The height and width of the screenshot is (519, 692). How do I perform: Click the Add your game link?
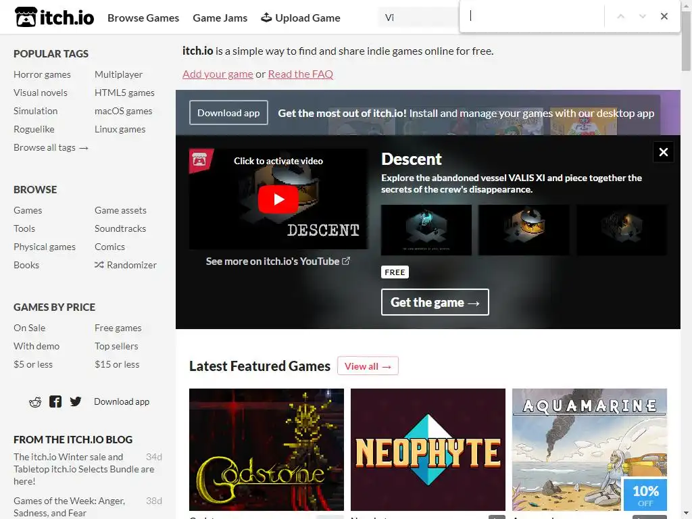point(218,74)
